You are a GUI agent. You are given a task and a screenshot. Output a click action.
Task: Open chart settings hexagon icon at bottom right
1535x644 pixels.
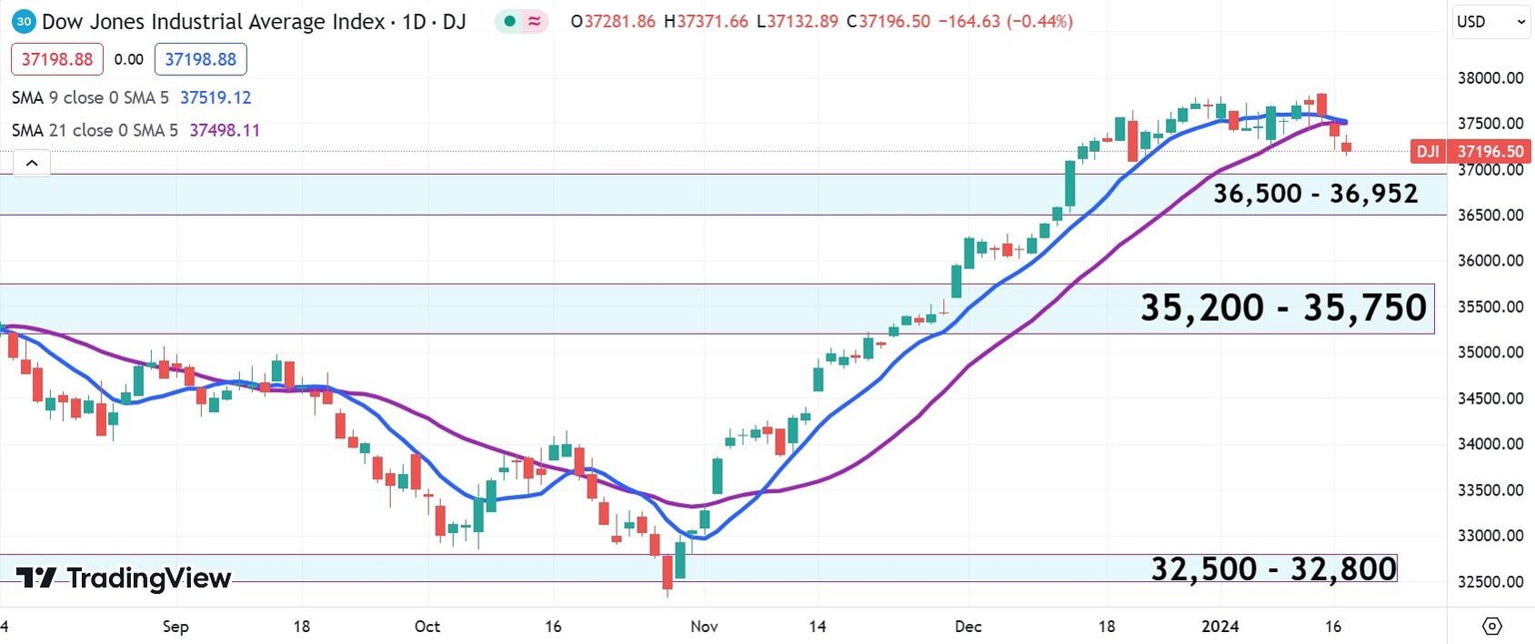coord(1491,626)
